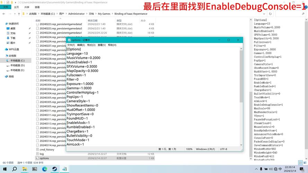Click the microphone icon in system tray
The height and width of the screenshot is (173, 308).
coord(261,169)
